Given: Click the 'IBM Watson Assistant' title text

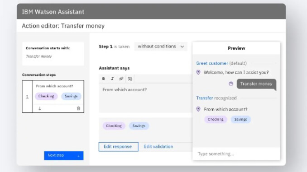Looking at the screenshot, I should point(53,12).
